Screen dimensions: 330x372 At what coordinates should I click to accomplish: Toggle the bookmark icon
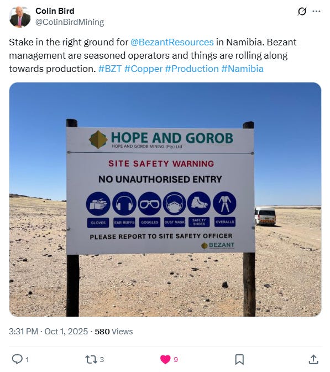tap(239, 359)
